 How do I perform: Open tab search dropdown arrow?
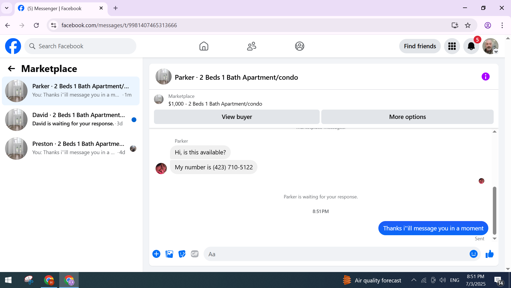[x=7, y=8]
